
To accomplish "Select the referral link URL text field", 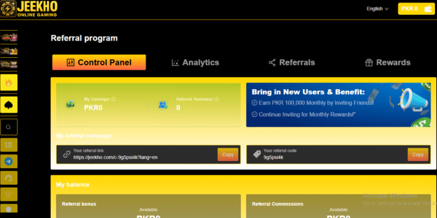I will (x=115, y=158).
